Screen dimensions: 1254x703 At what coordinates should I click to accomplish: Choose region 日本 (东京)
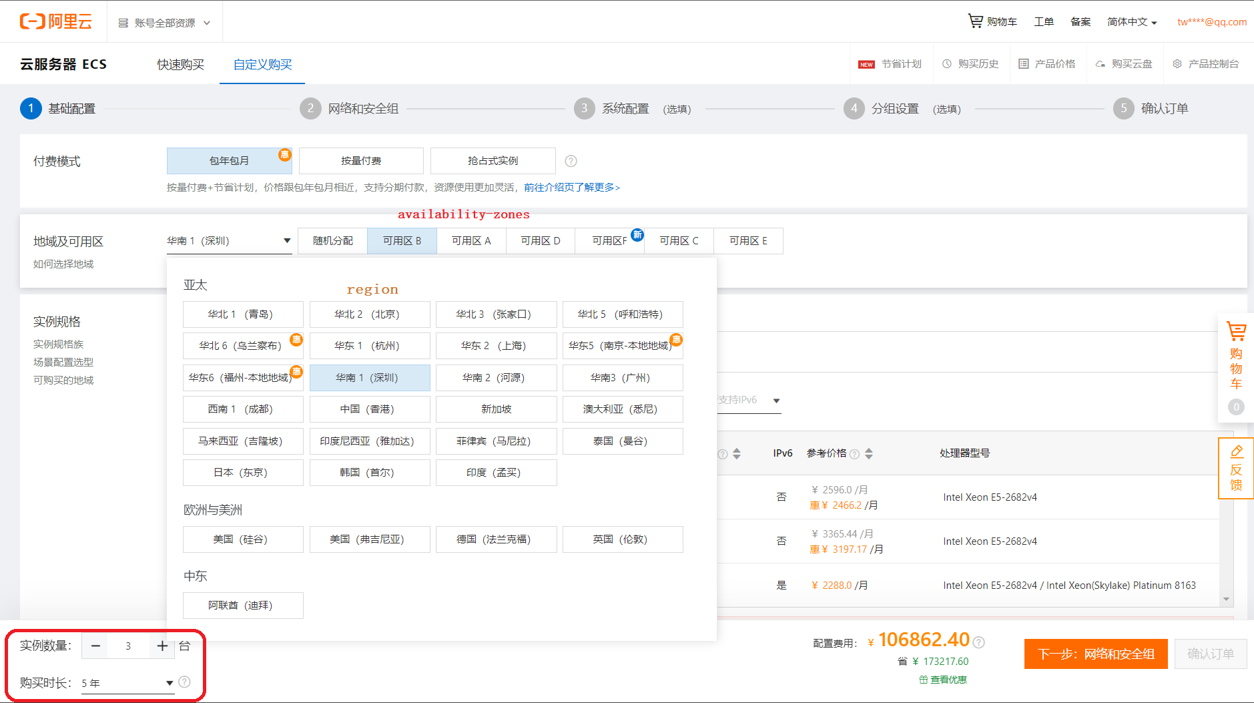click(x=243, y=473)
